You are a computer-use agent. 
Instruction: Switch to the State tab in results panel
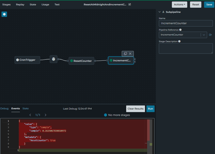click(x=25, y=109)
